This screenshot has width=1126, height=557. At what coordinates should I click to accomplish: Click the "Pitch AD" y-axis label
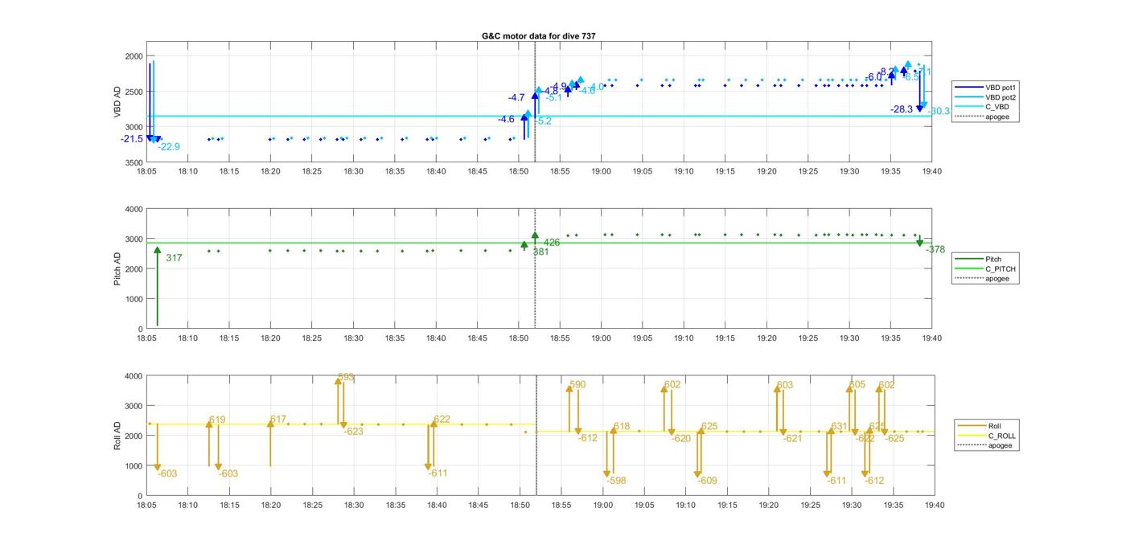[x=117, y=269]
